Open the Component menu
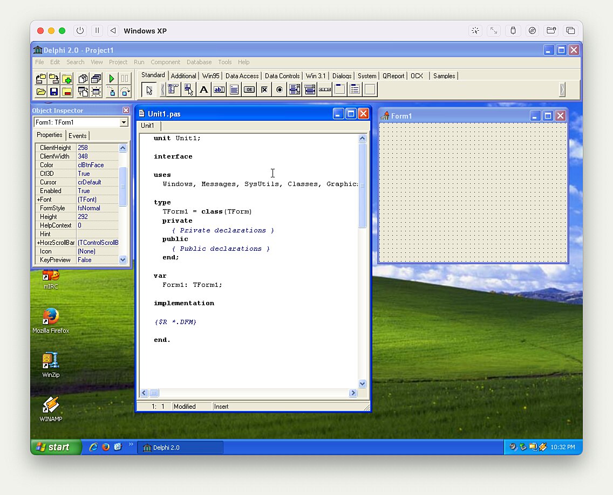The image size is (613, 495). pos(165,62)
